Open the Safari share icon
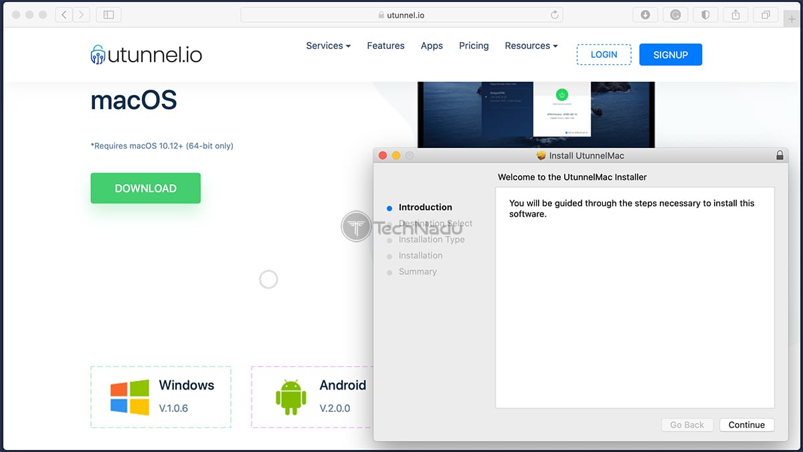This screenshot has width=803, height=452. tap(735, 14)
